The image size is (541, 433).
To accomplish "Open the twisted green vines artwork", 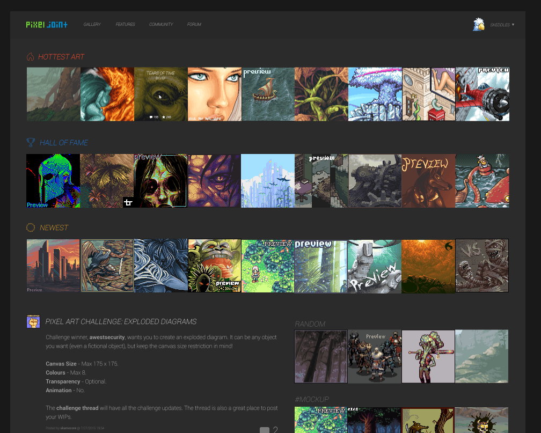I will pos(321,94).
